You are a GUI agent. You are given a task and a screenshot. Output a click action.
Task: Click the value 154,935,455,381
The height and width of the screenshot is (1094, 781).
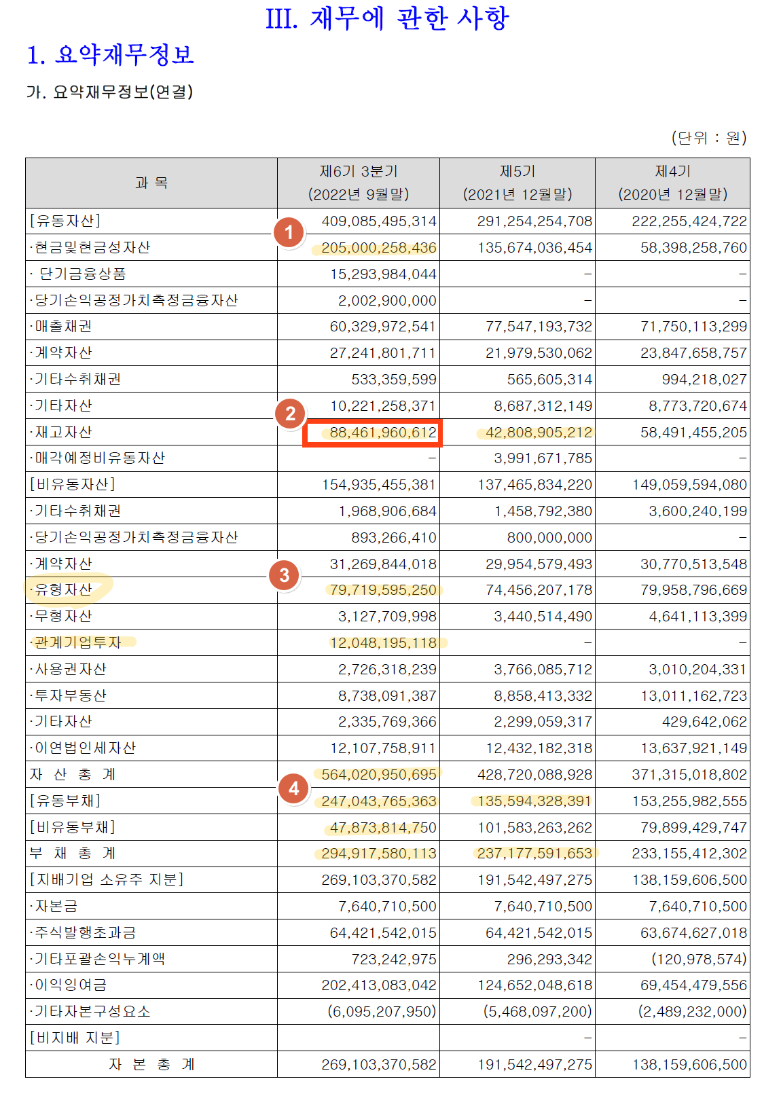[379, 485]
